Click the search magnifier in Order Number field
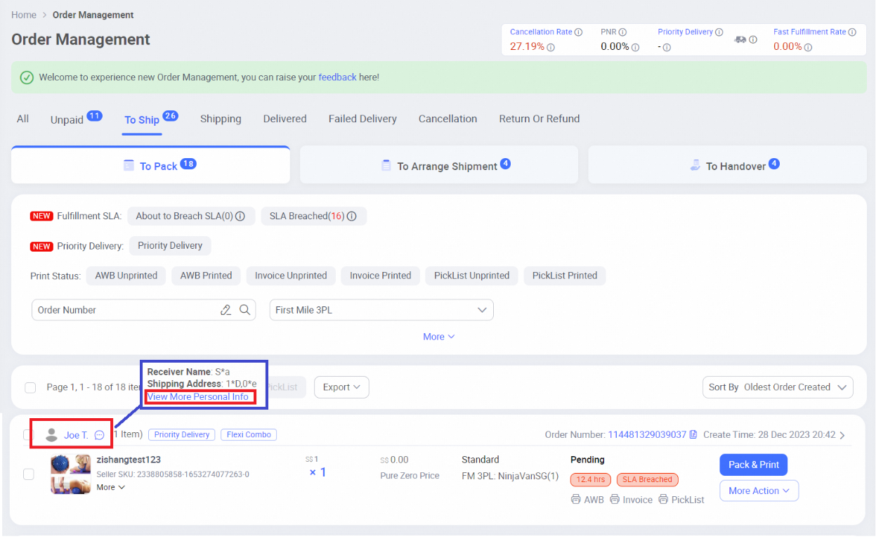Image resolution: width=876 pixels, height=558 pixels. tap(243, 310)
